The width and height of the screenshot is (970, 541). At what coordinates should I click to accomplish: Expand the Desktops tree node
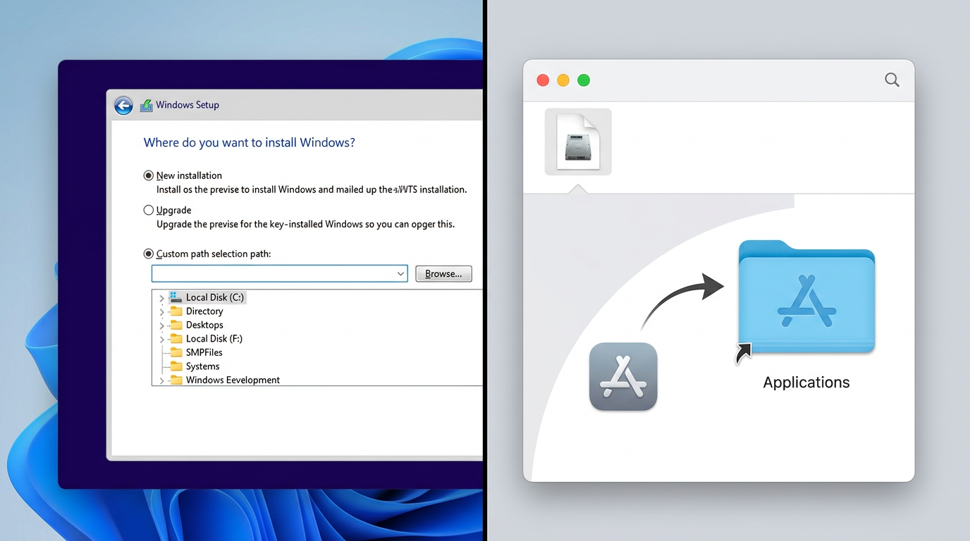[x=161, y=325]
